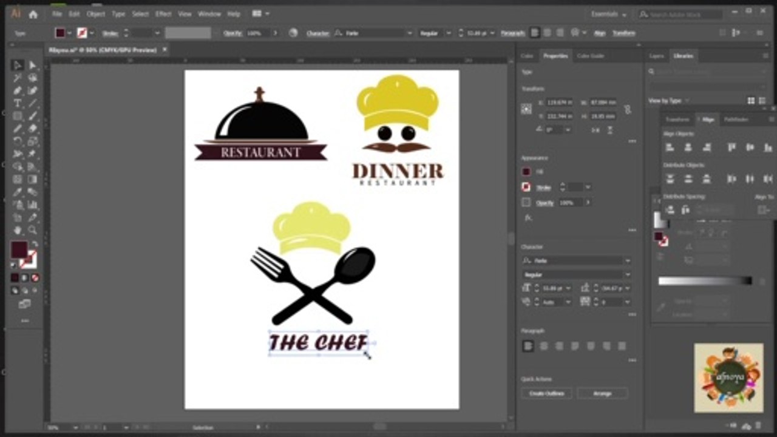Screen dimensions: 777x437
Task: Select the Type tool
Action: click(18, 103)
